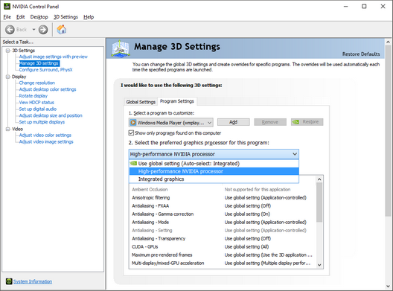Open Adjust desktop color settings

[48, 89]
